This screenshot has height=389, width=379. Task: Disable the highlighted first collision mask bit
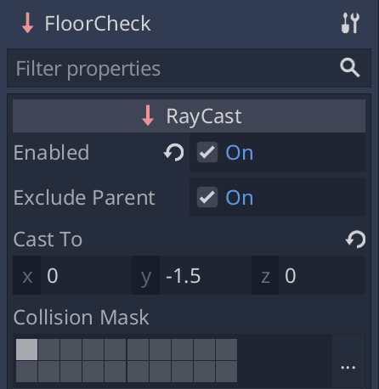click(x=26, y=349)
